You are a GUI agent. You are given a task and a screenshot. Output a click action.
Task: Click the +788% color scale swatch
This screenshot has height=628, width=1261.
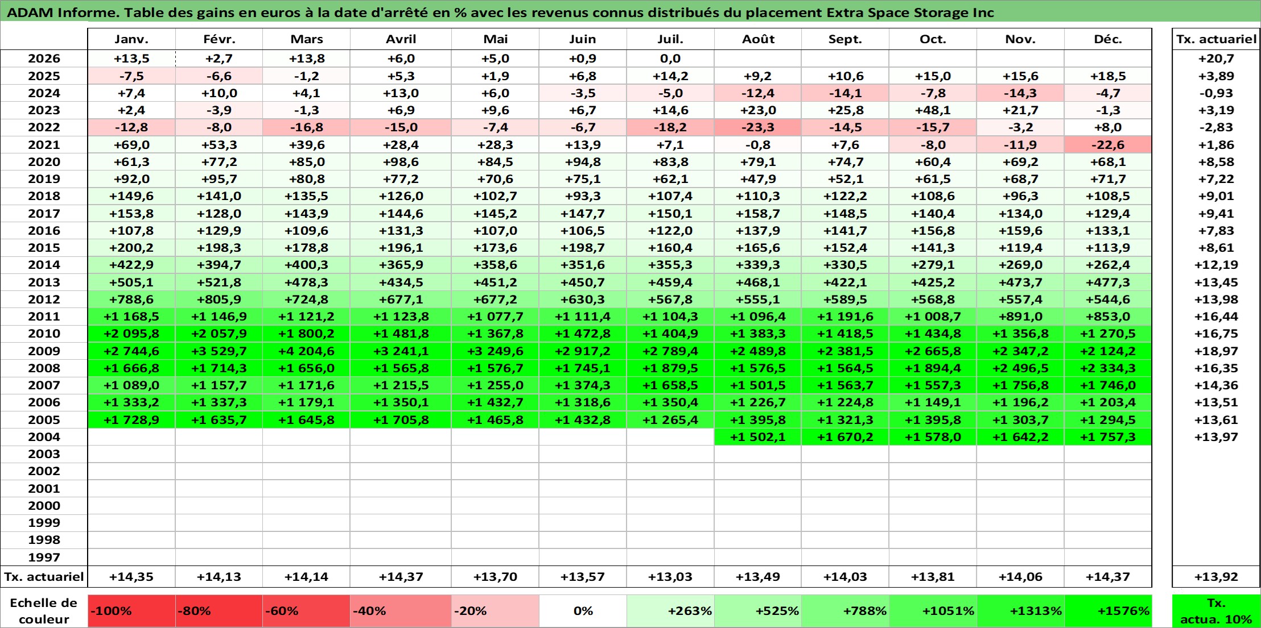coord(846,611)
